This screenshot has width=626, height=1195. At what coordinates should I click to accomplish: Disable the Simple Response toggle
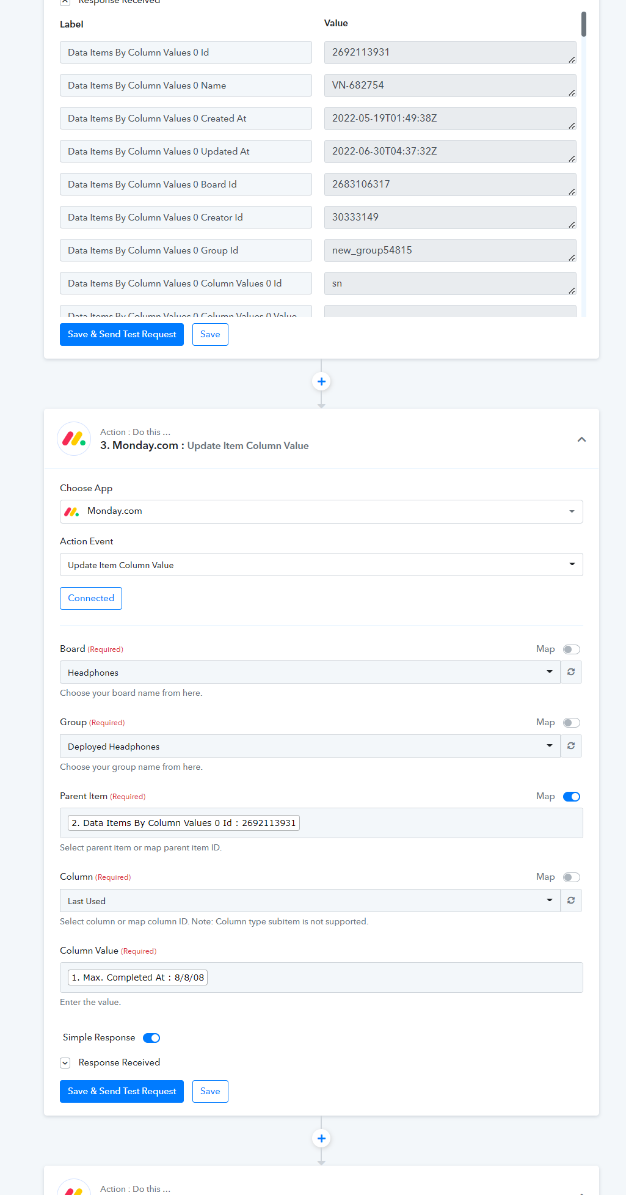click(x=151, y=1038)
